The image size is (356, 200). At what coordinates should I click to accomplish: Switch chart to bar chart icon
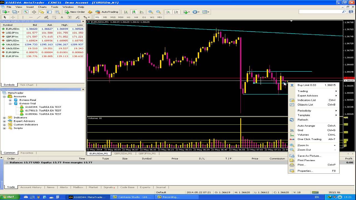[126, 12]
